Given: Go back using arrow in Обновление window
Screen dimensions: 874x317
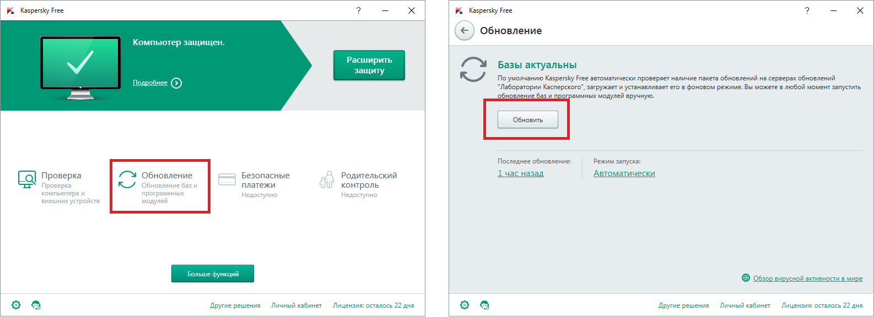Looking at the screenshot, I should coord(465,31).
